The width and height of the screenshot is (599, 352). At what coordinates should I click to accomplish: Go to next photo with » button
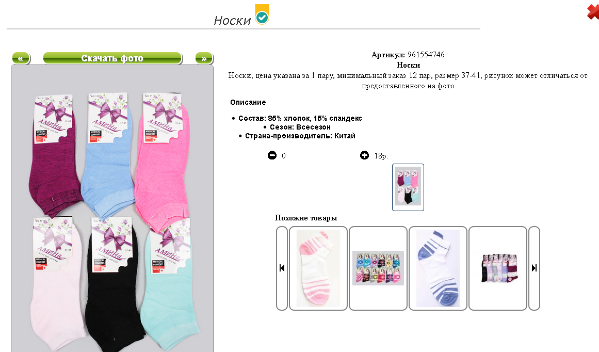[204, 58]
